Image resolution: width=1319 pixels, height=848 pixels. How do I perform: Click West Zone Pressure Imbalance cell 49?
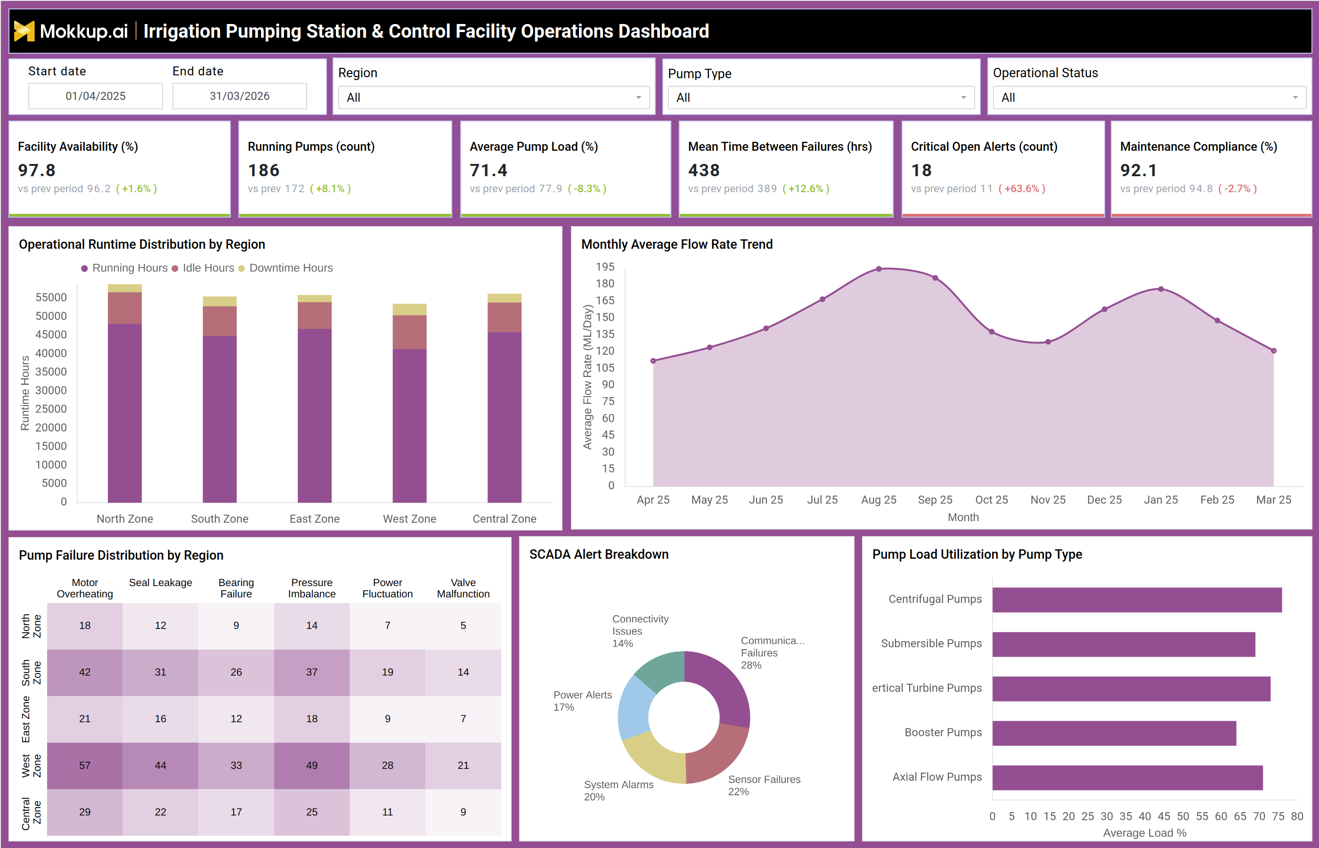(311, 766)
